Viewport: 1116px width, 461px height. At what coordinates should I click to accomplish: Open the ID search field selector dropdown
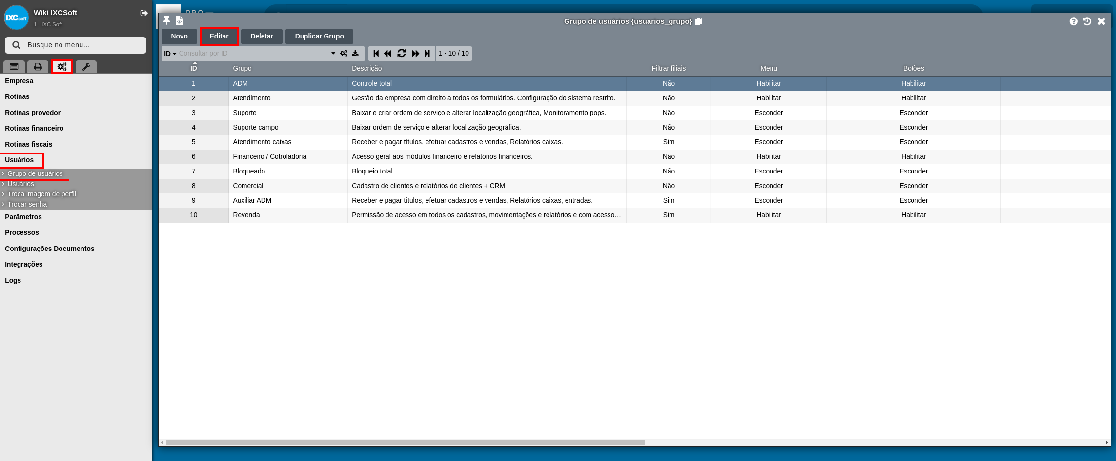(170, 54)
